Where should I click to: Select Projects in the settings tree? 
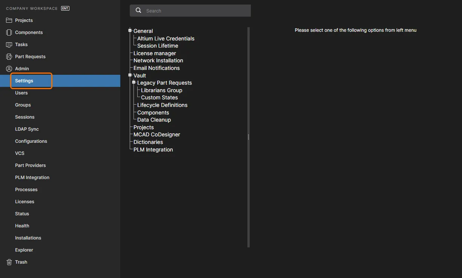(x=144, y=127)
